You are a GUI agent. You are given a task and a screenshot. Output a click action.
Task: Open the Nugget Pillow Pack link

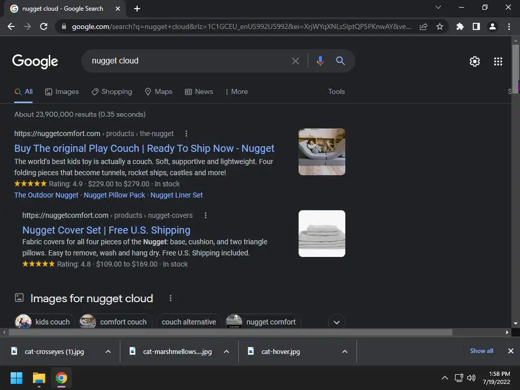pyautogui.click(x=114, y=195)
